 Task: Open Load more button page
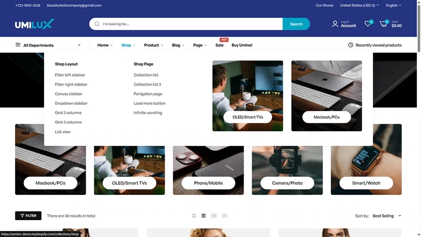(149, 103)
